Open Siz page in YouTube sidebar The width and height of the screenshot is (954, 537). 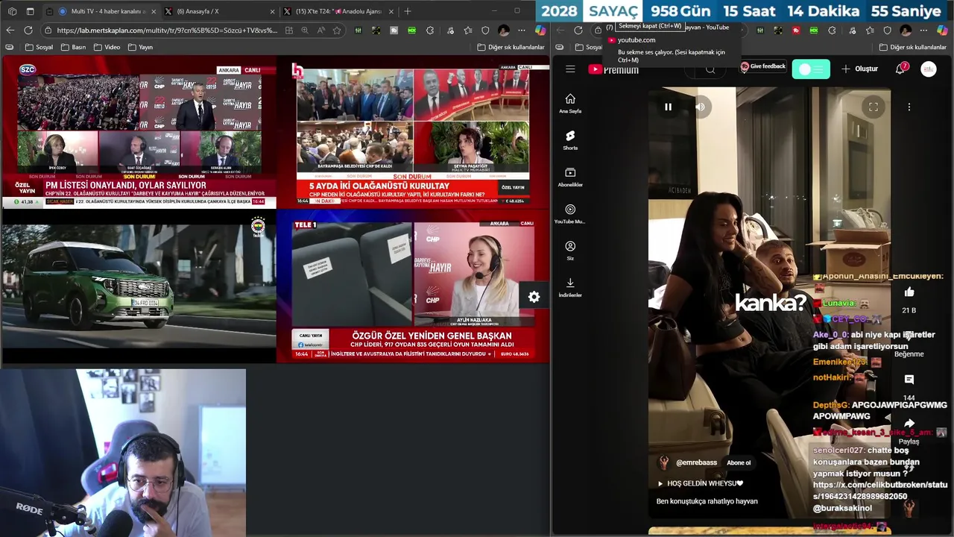tap(570, 250)
